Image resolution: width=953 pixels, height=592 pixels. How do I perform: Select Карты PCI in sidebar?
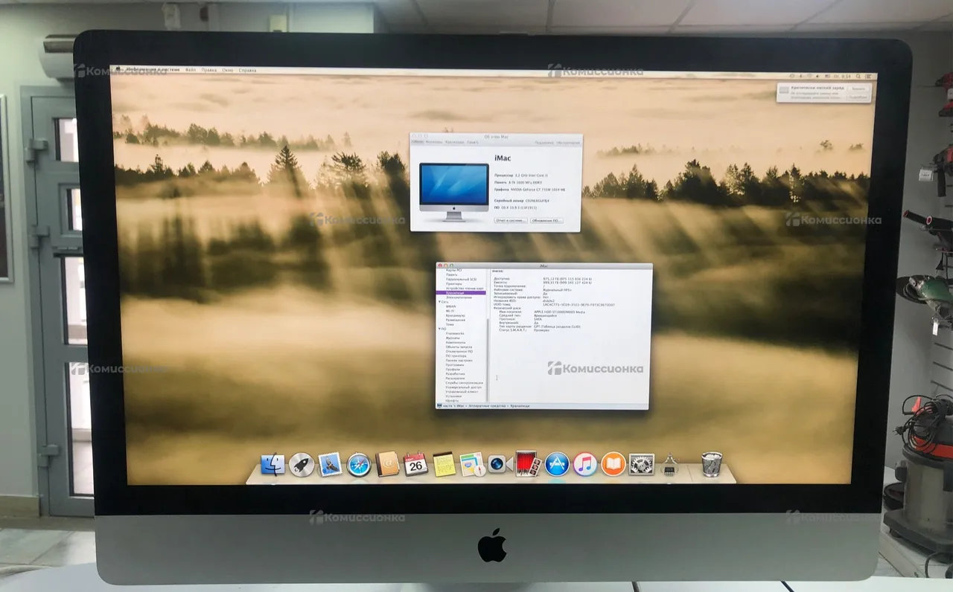(454, 270)
